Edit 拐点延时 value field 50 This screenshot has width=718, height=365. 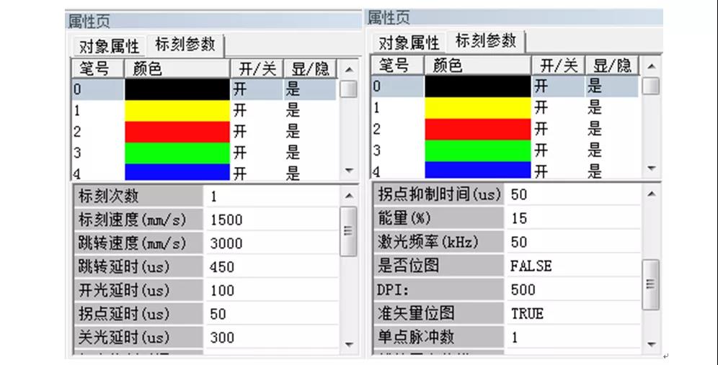point(272,314)
